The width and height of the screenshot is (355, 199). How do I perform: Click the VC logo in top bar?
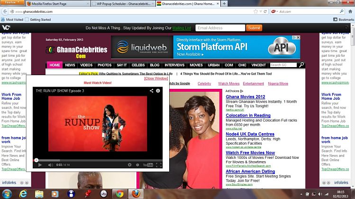6,27
